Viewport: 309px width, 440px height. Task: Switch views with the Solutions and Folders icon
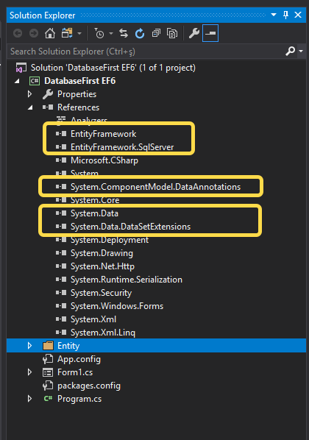click(67, 33)
